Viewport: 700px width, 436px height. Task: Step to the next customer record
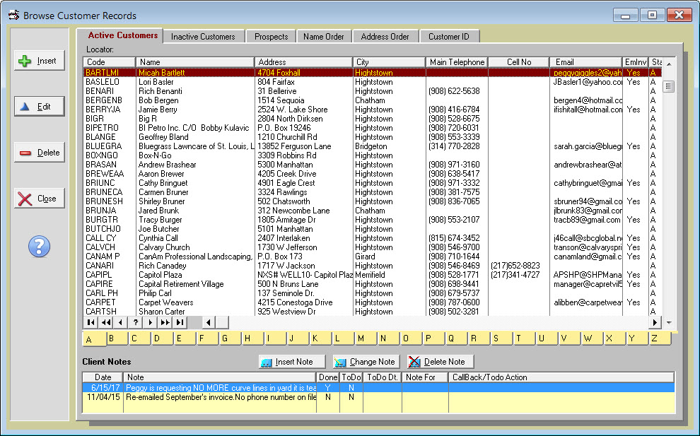click(150, 322)
